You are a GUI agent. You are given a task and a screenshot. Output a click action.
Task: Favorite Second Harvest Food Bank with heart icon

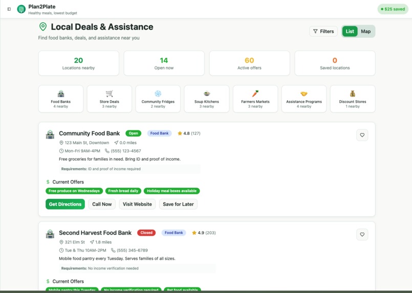(x=362, y=235)
